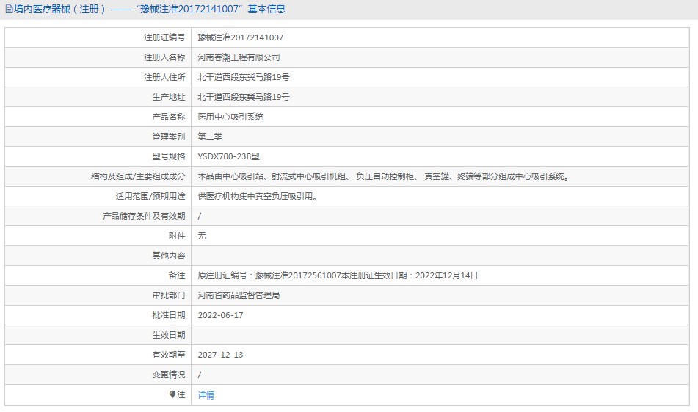
Task: Click the 结构及组成/主要组成成分 label
Action: tap(138, 176)
